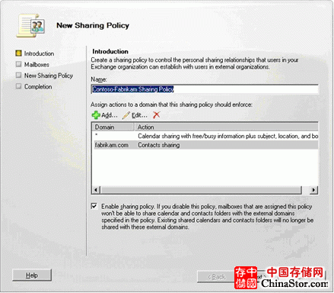Click the Help button
The image size is (334, 293).
click(x=32, y=275)
